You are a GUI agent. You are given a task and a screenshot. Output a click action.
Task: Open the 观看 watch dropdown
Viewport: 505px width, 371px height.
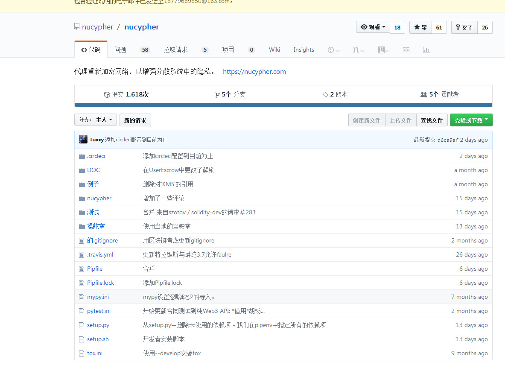click(x=373, y=27)
